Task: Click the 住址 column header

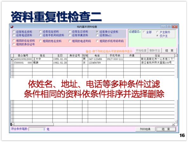Action: 157,56
